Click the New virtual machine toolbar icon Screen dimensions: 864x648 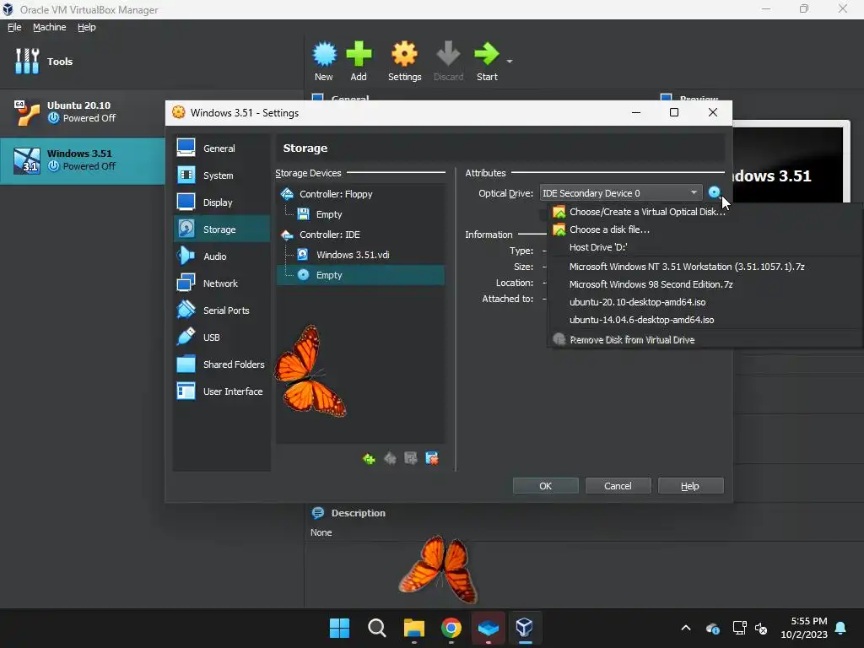coord(324,54)
